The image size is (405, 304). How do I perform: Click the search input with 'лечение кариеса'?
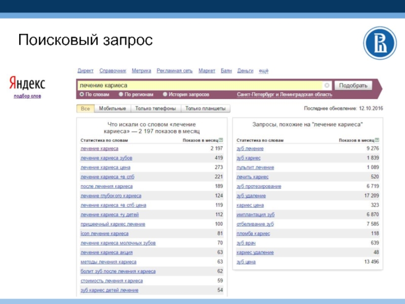(200, 85)
